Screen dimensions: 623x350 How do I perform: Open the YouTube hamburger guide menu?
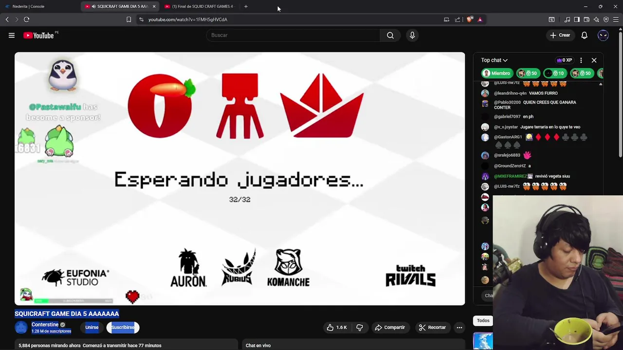point(12,35)
